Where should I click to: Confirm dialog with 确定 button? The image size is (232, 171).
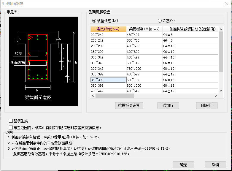click(x=183, y=165)
